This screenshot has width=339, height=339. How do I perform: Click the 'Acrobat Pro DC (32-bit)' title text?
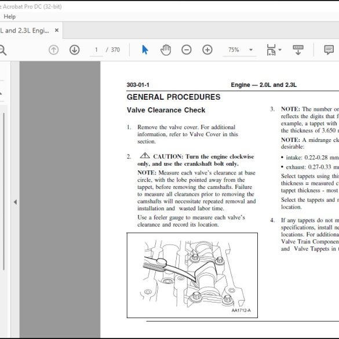(x=32, y=7)
